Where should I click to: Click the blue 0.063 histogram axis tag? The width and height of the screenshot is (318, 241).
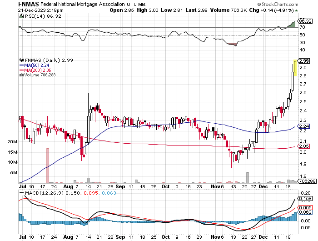305,212
